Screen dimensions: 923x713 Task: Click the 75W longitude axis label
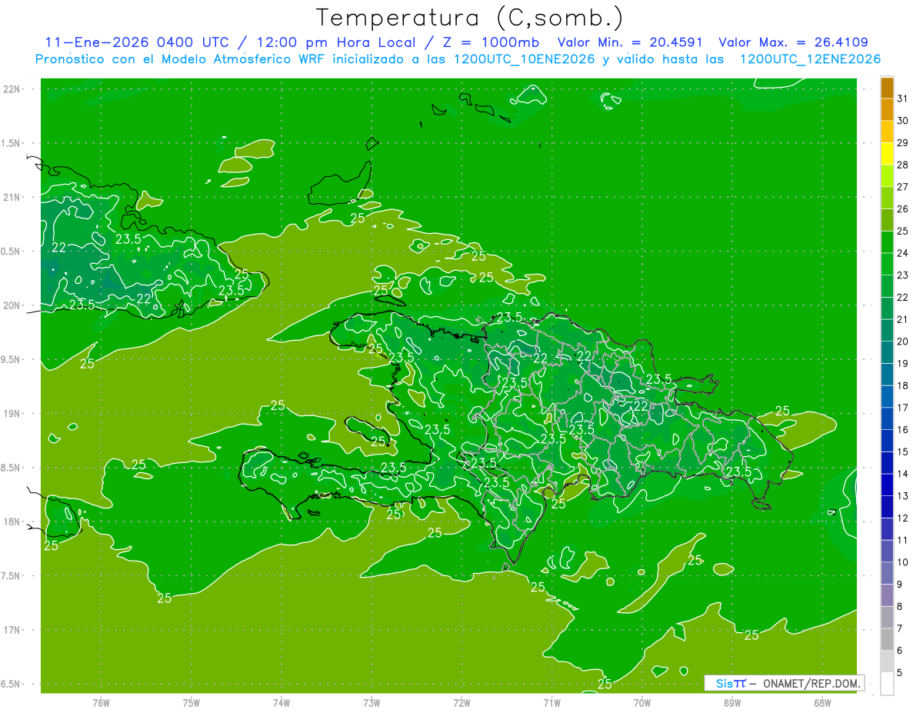192,703
